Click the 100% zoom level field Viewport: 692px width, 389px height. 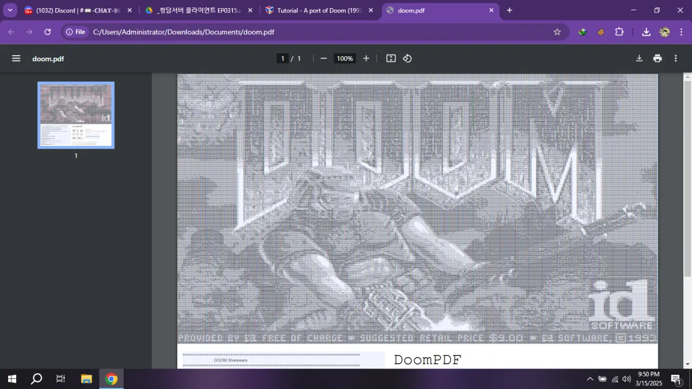pyautogui.click(x=345, y=58)
